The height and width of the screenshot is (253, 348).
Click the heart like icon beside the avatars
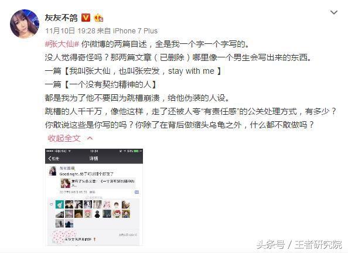(x=52, y=204)
